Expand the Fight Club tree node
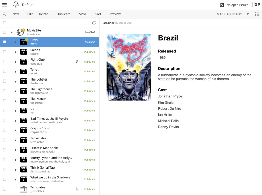Image resolution: width=262 pixels, height=195 pixels. (x=15, y=62)
